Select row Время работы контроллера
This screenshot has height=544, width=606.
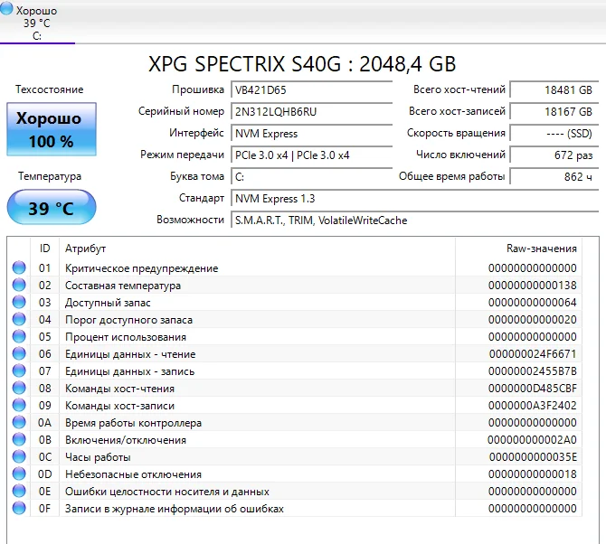(x=295, y=423)
